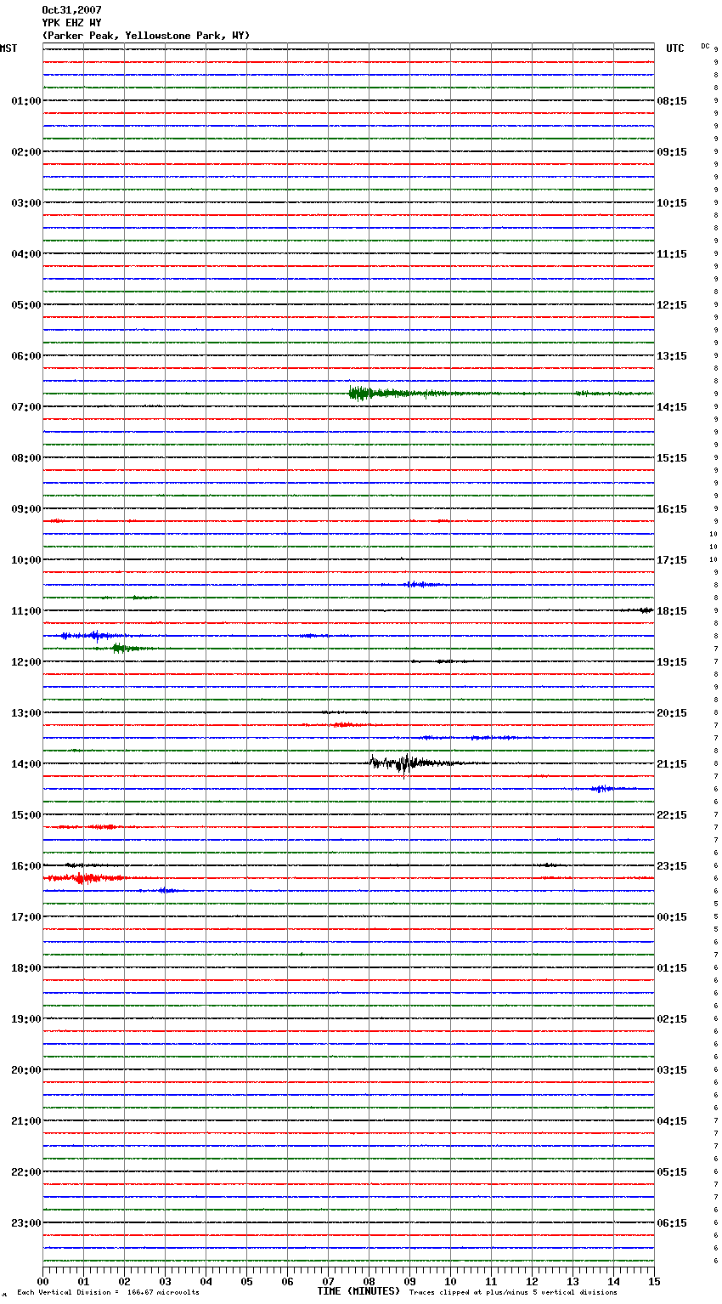Image resolution: width=722 pixels, height=1304 pixels.
Task: Click the 21:15 UTC time label
Action: (x=672, y=763)
